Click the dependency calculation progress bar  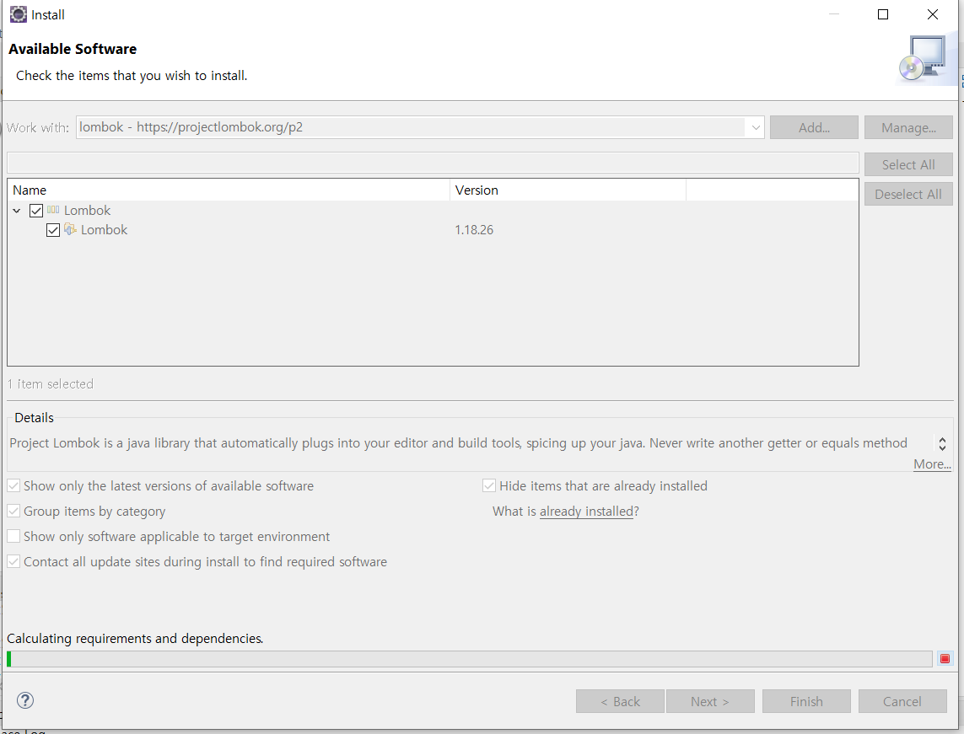click(470, 658)
